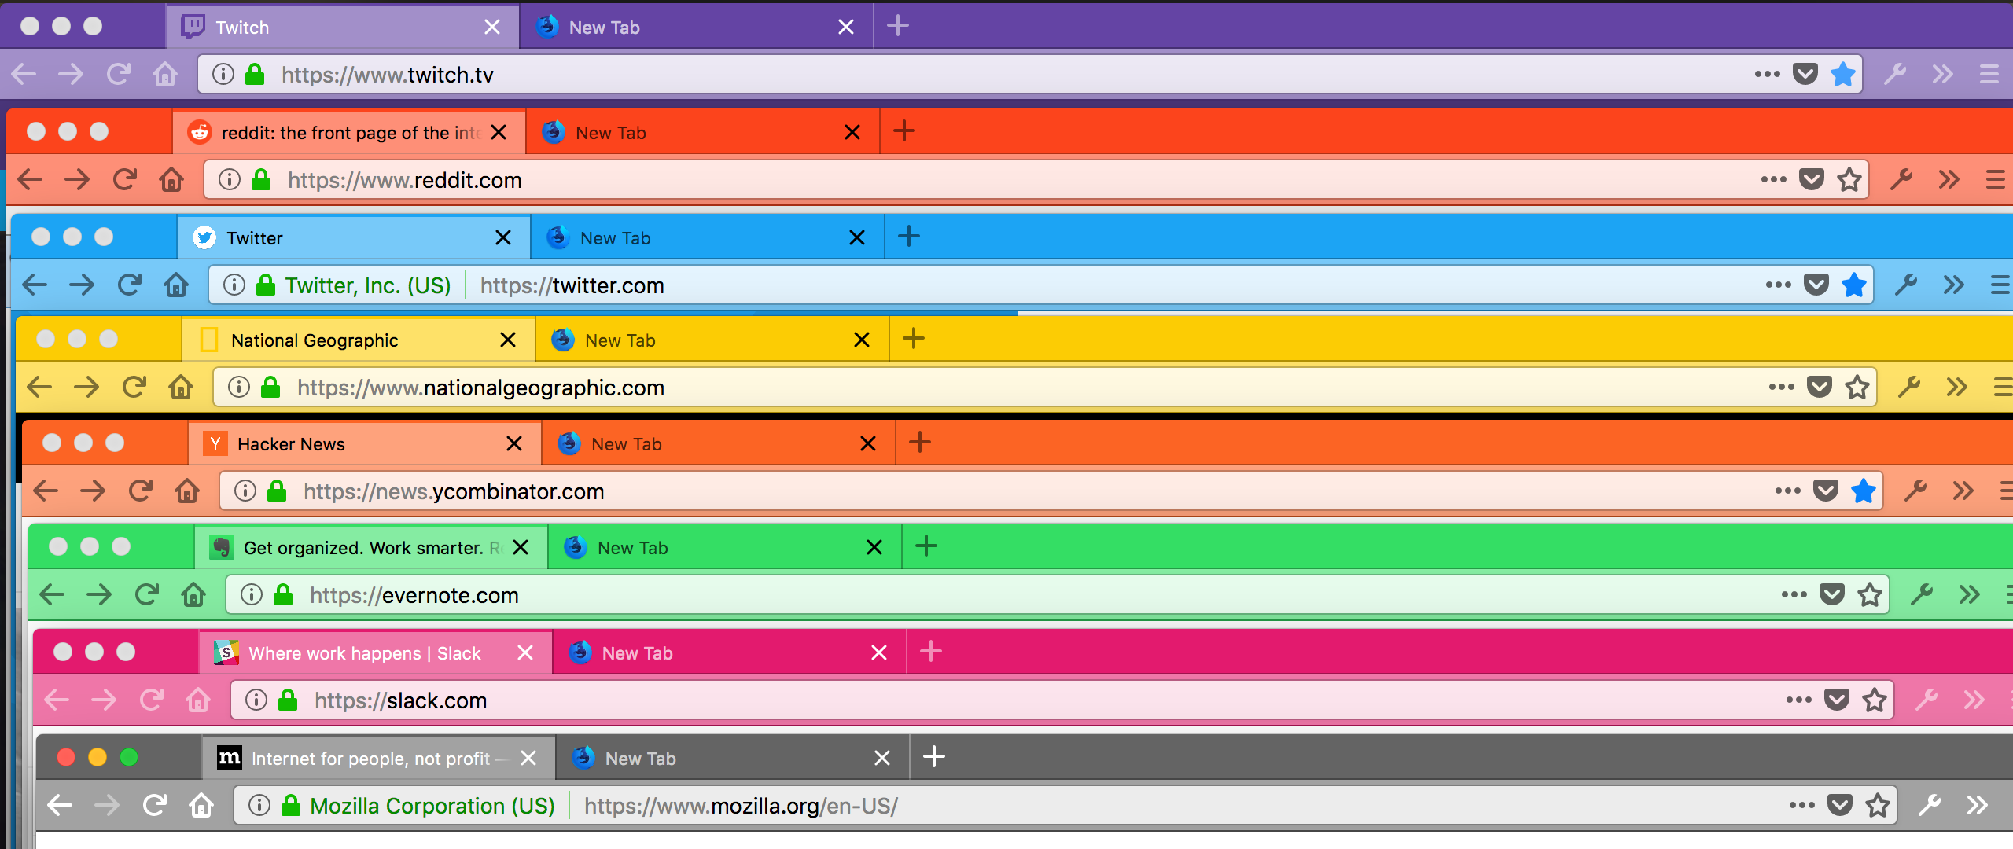Screen dimensions: 2013x849
Task: Open a new tab in the Evernote window
Action: click(x=926, y=546)
